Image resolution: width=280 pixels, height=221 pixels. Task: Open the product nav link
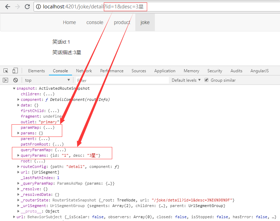click(122, 22)
